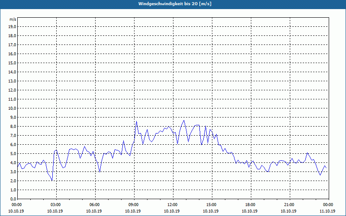The image size is (346, 216).
Task: Select the '13,0' y-axis value
Action: [x=12, y=81]
